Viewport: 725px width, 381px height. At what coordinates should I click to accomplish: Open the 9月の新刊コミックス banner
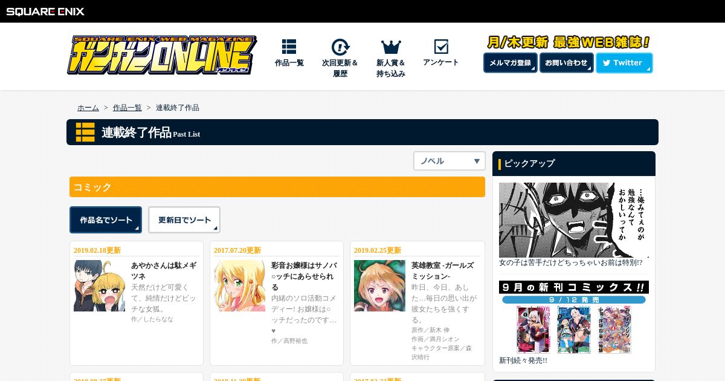coord(574,317)
